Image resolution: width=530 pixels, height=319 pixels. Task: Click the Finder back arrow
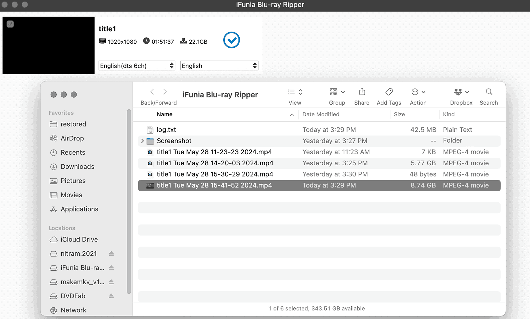152,92
